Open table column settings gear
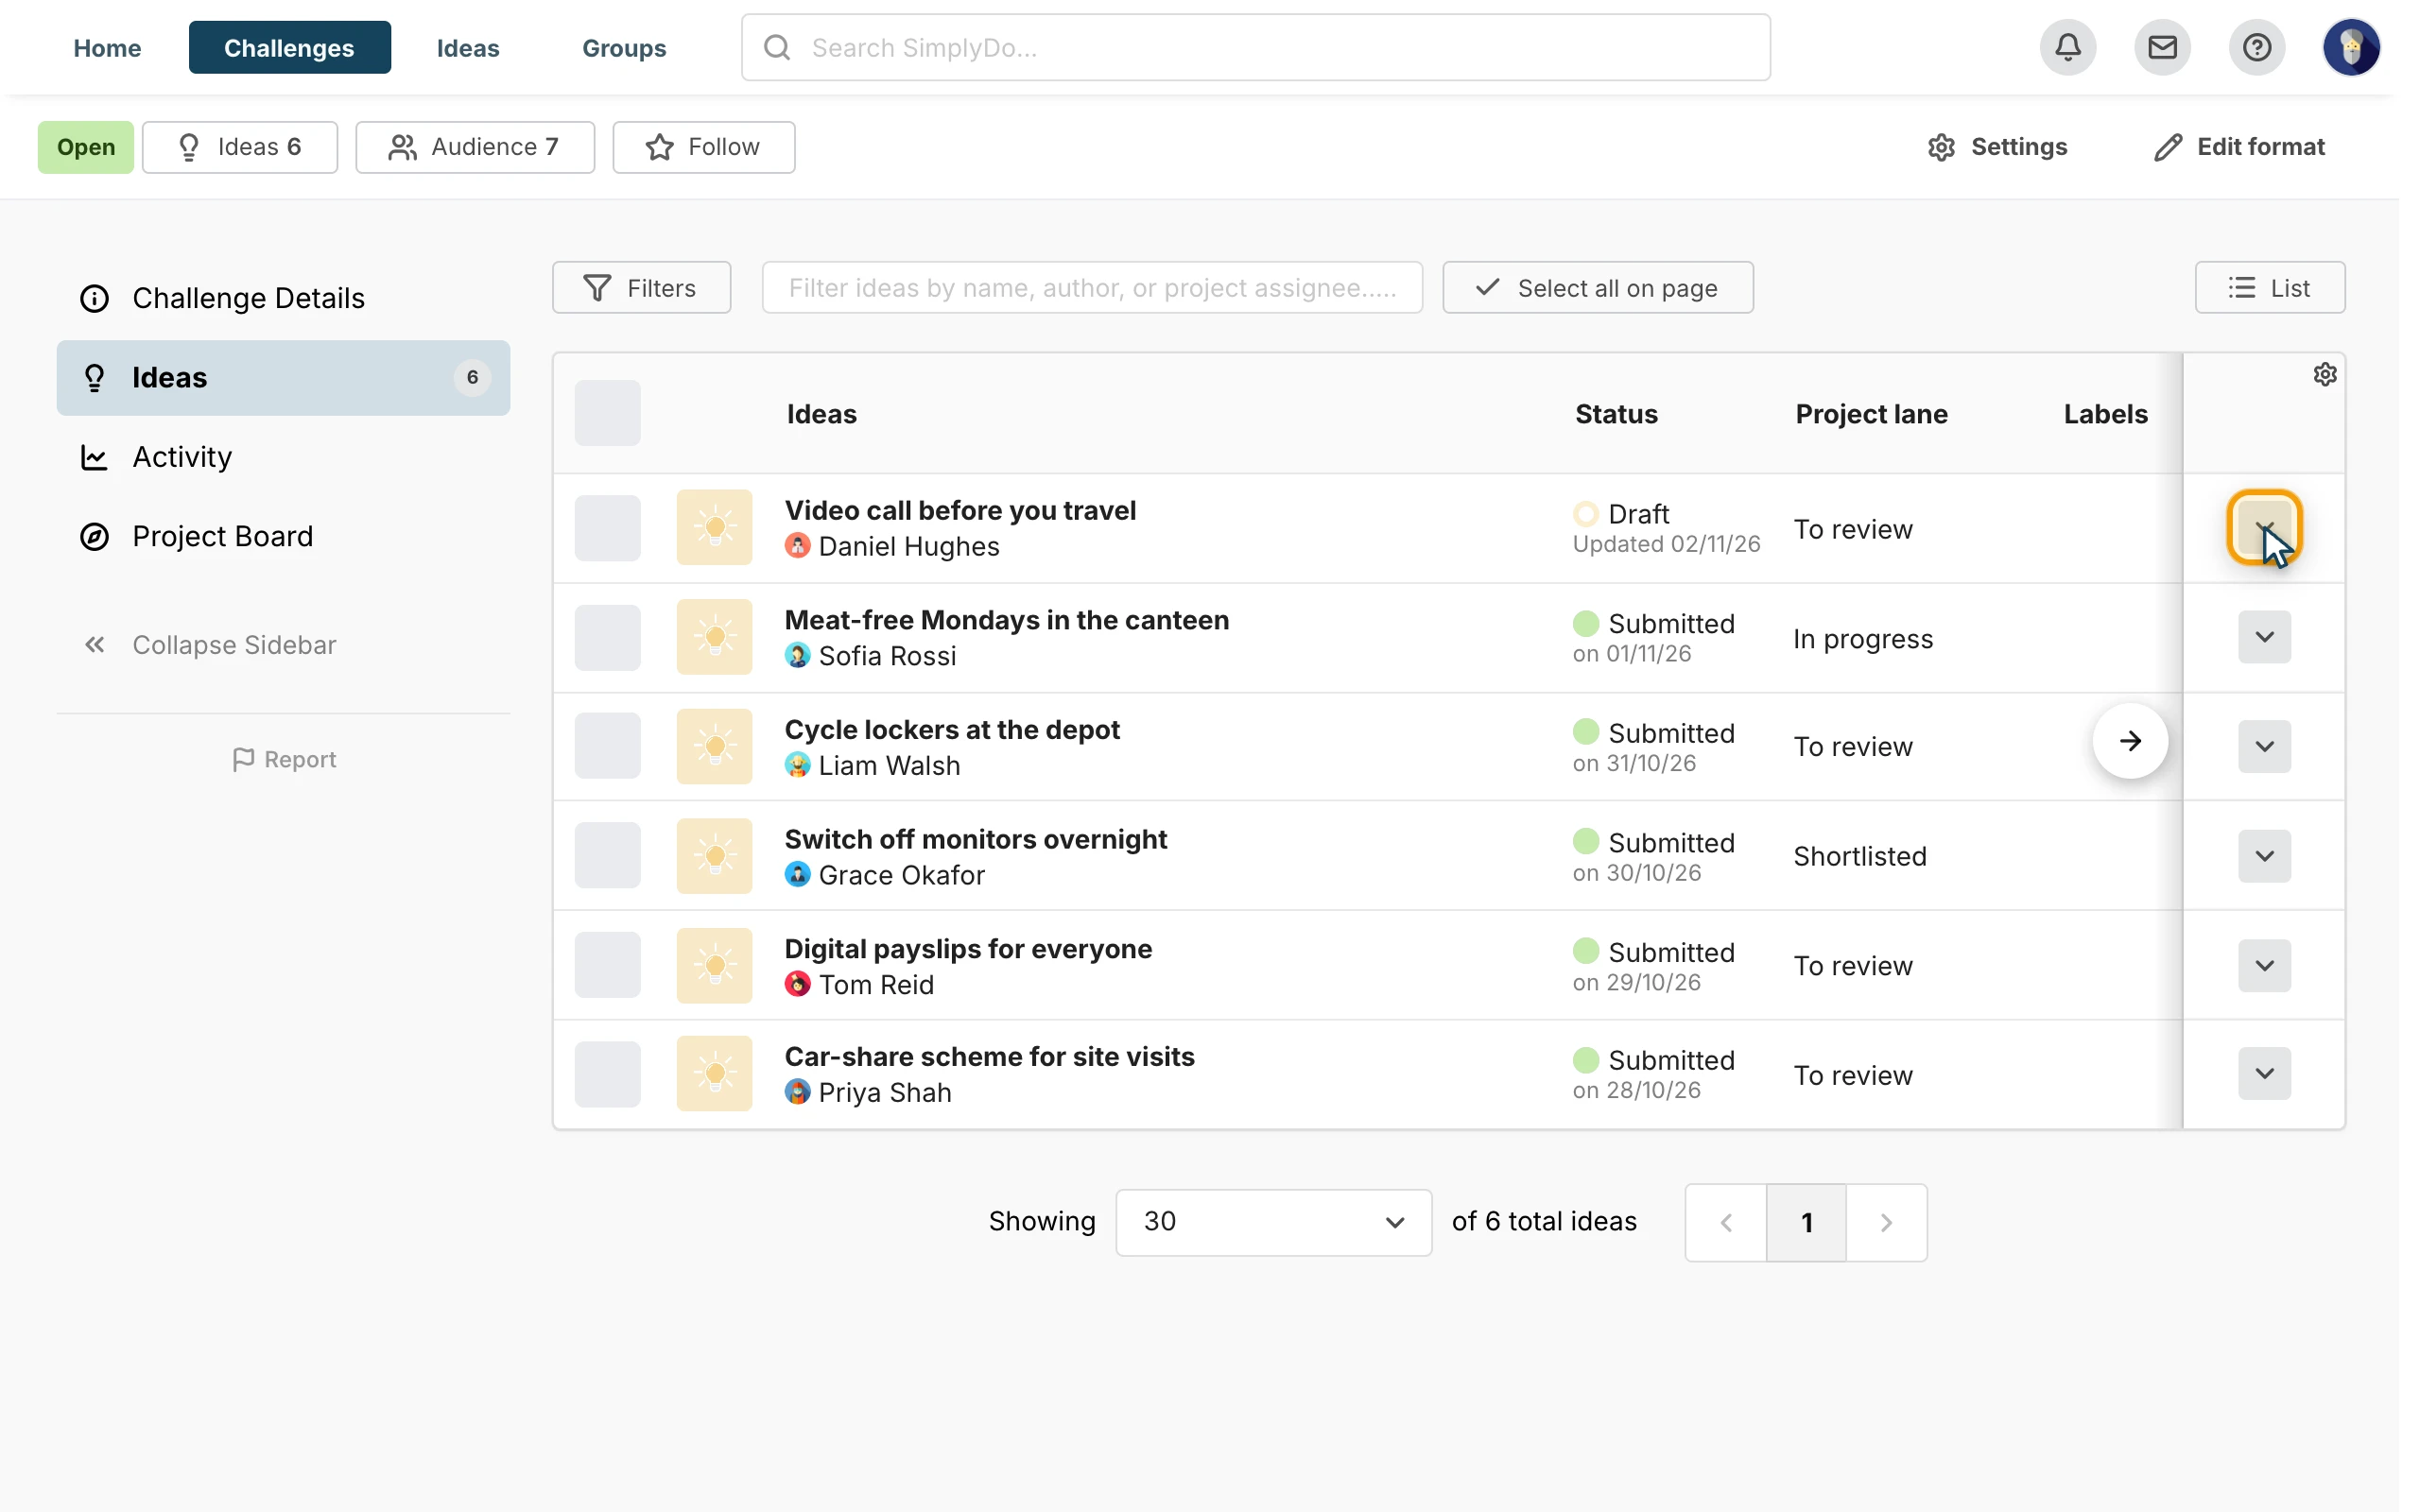 tap(2325, 374)
